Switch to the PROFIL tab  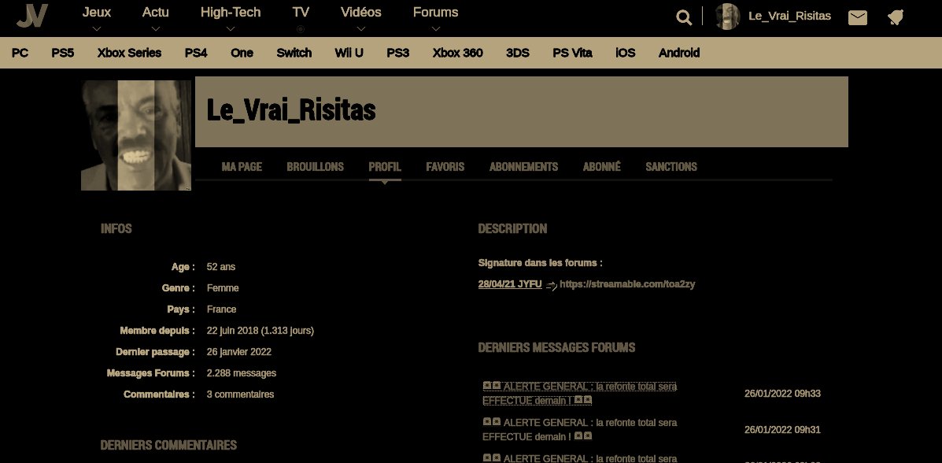(x=385, y=167)
